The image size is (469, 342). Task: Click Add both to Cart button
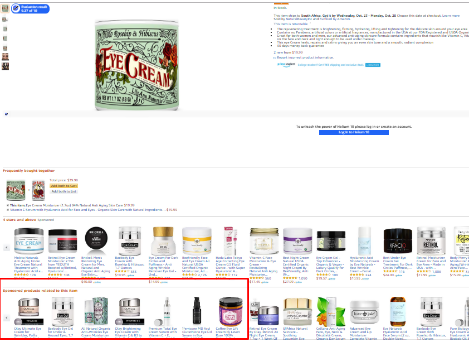[x=63, y=186]
